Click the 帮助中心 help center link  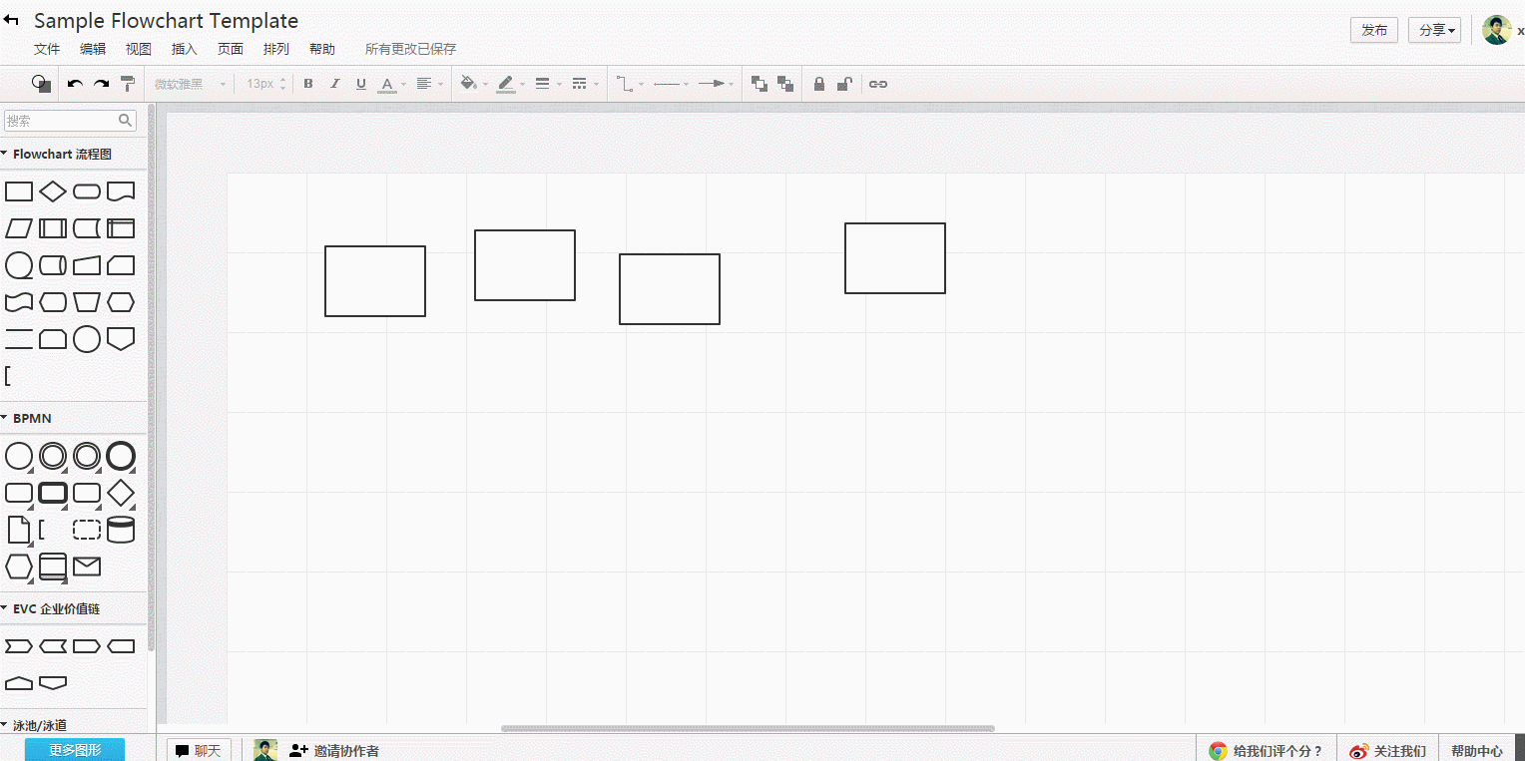click(1477, 751)
